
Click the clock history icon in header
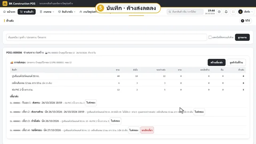(219, 12)
